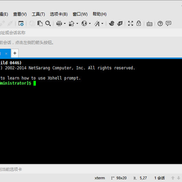This screenshot has height=182, width=182.
Task: Close the active session tab
Action: click(x=6, y=54)
